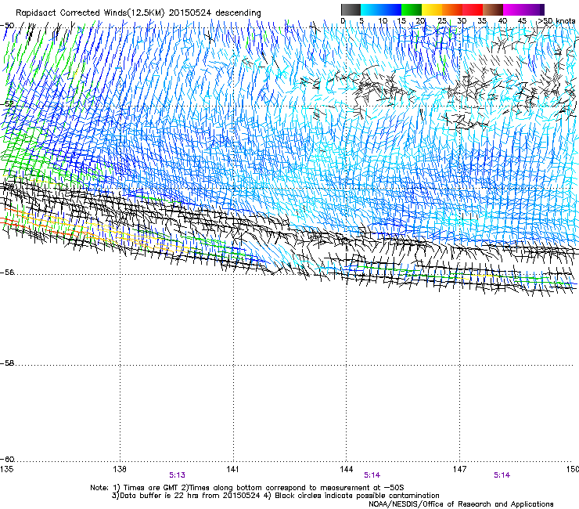
Task: Click the 'NOAA/NESDIS/Office of Research and Applications' credit
Action: point(461,504)
